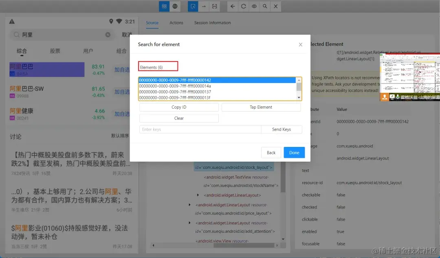This screenshot has width=440, height=258.
Task: Enable Swipe By Coordinates mode
Action: pos(215,6)
